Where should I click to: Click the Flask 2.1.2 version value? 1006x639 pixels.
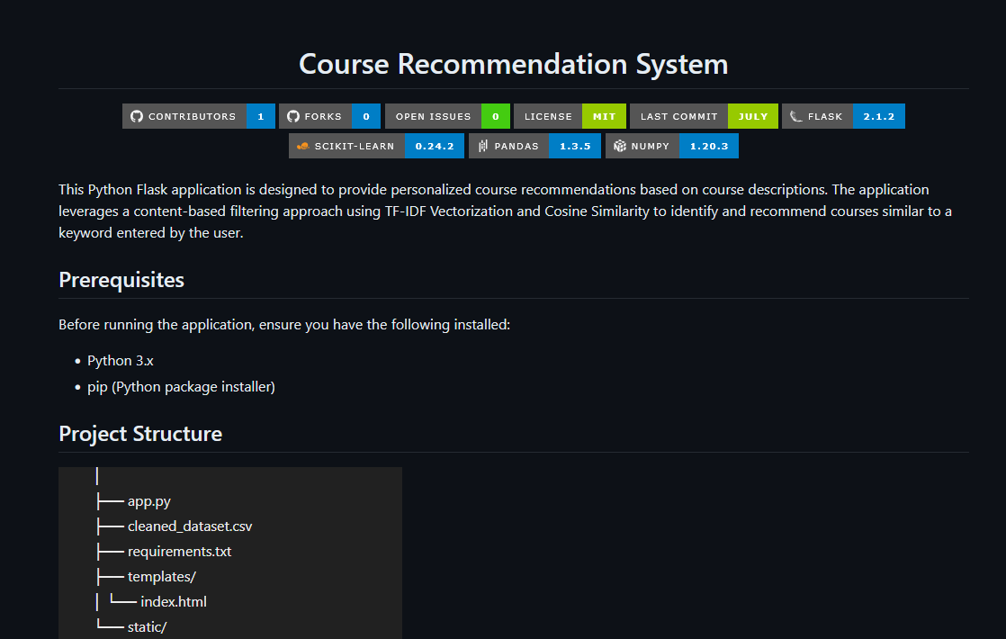(x=879, y=116)
